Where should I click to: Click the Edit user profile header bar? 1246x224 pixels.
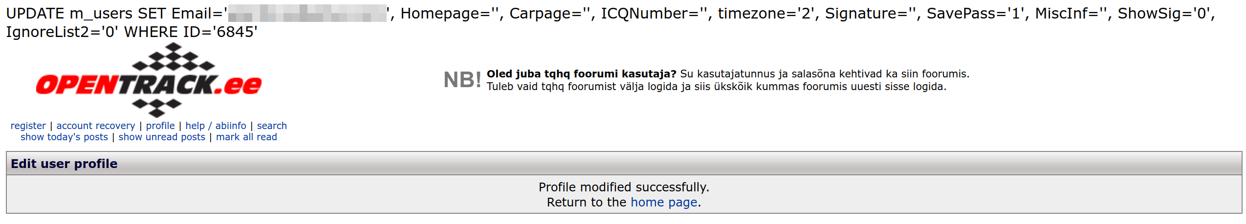click(624, 164)
